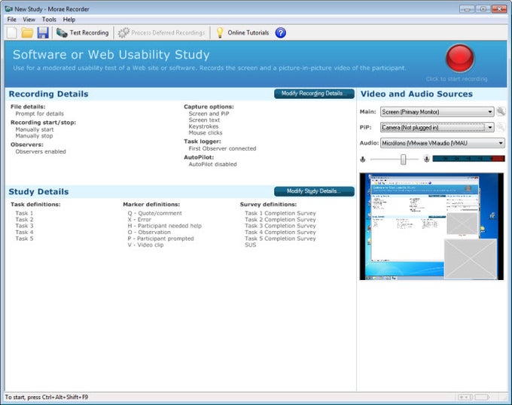Click 'Click to start recording' text
512x405 pixels.
(x=456, y=79)
